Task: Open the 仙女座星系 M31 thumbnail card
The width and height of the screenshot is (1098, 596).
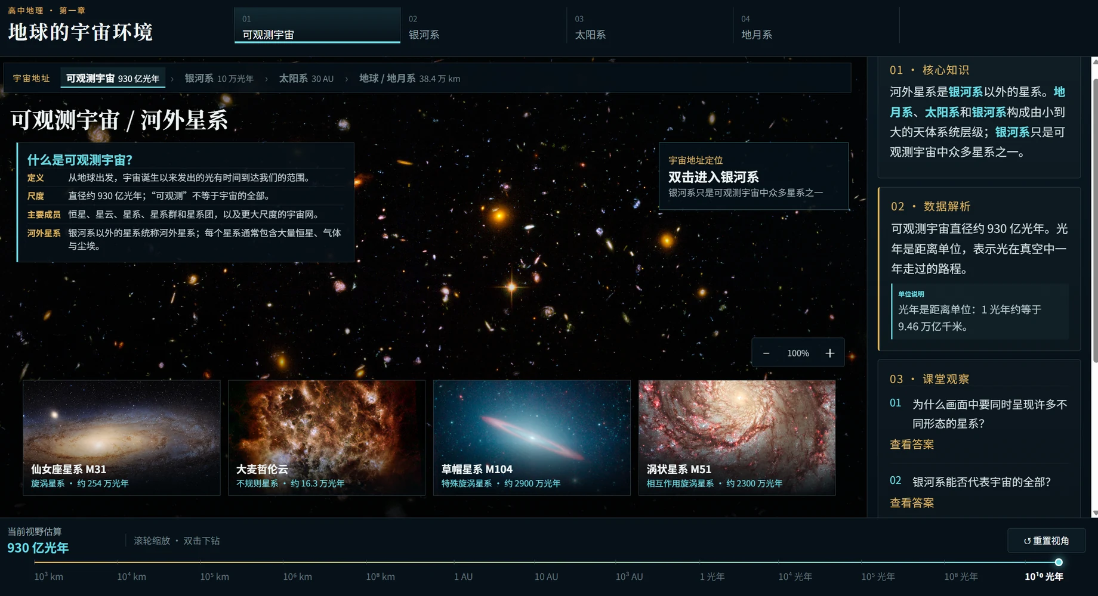Action: [x=122, y=437]
